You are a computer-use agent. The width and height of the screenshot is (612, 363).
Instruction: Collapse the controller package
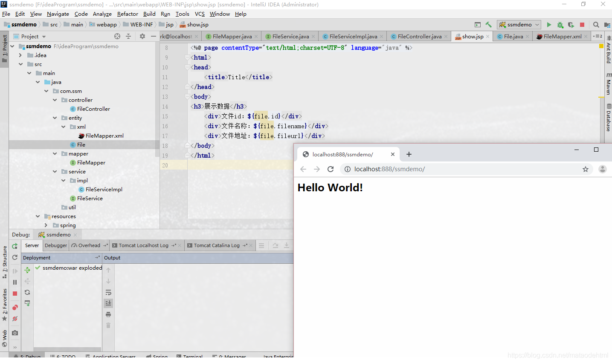(55, 100)
